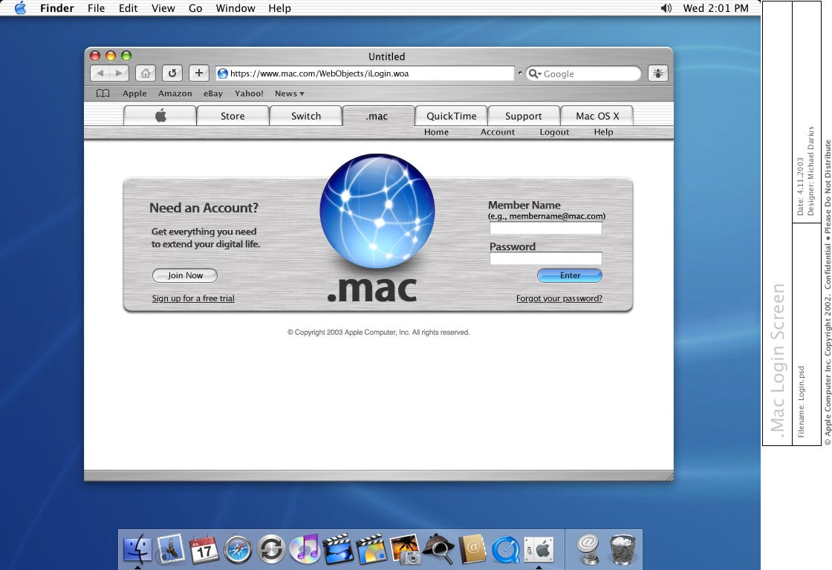Launch iTunes from the Dock
Screen dimensions: 832x570
click(x=305, y=548)
